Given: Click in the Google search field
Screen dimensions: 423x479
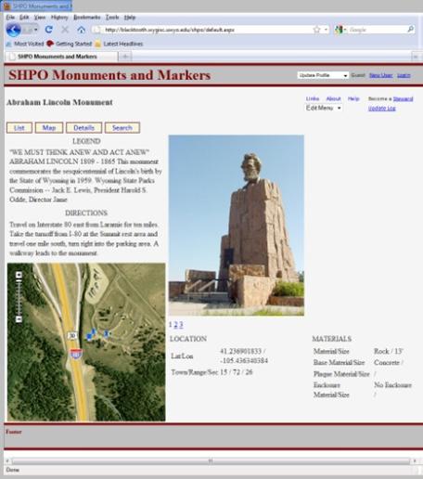Looking at the screenshot, I should tap(378, 30).
